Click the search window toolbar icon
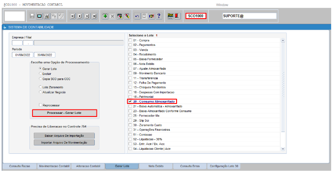Screen dimensions: 332x171 pyautogui.click(x=119, y=16)
